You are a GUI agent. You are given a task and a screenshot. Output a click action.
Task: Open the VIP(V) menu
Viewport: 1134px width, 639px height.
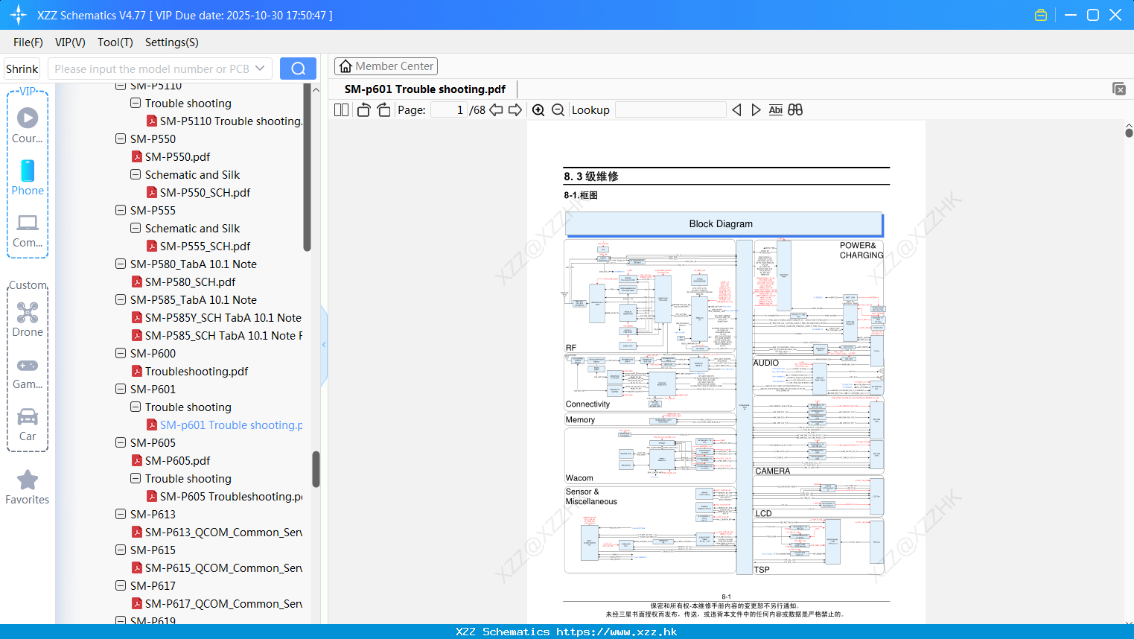(70, 42)
